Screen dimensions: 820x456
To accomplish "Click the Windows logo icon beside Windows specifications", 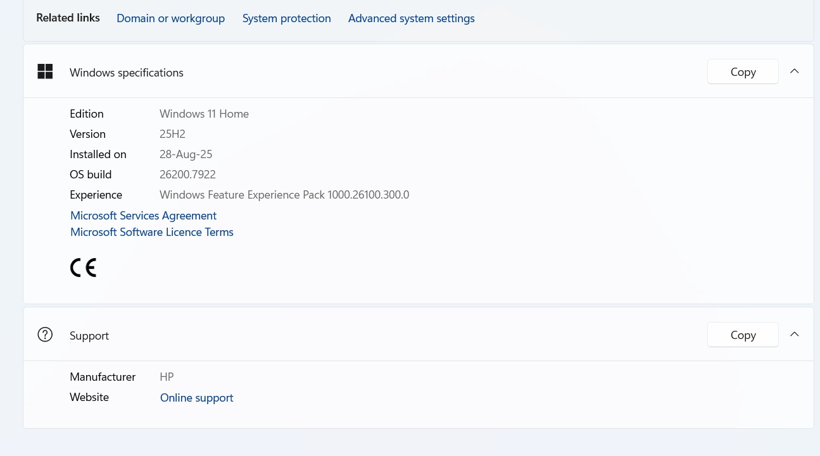I will pyautogui.click(x=45, y=71).
